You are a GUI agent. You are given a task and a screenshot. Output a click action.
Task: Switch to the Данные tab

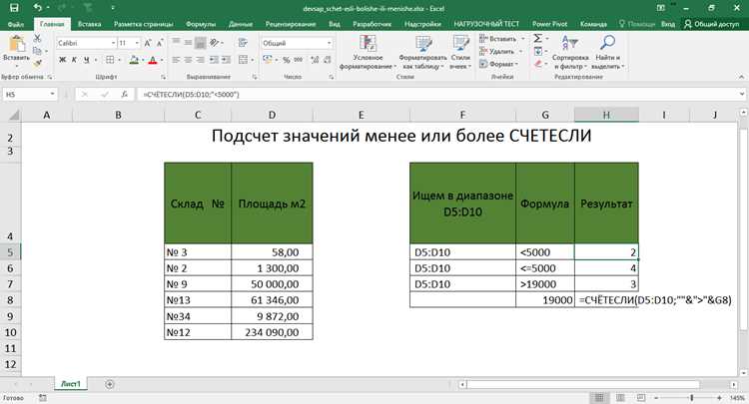(x=241, y=24)
